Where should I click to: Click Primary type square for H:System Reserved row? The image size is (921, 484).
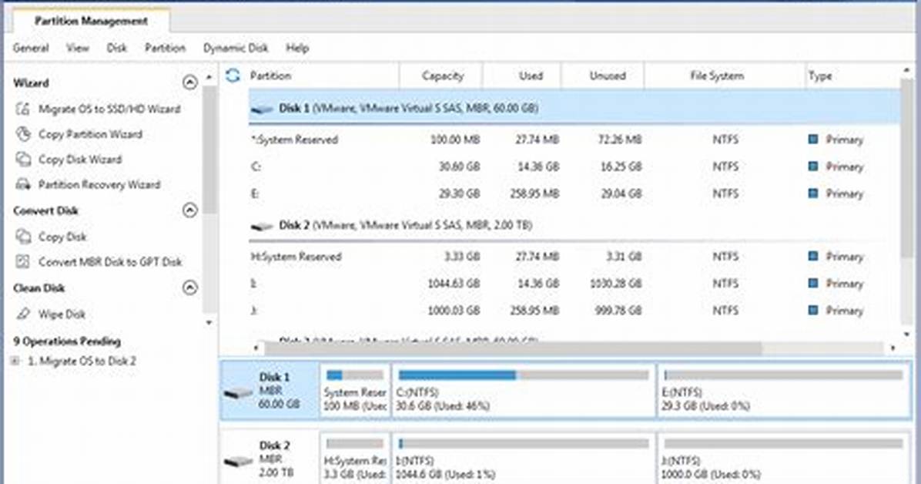[813, 257]
